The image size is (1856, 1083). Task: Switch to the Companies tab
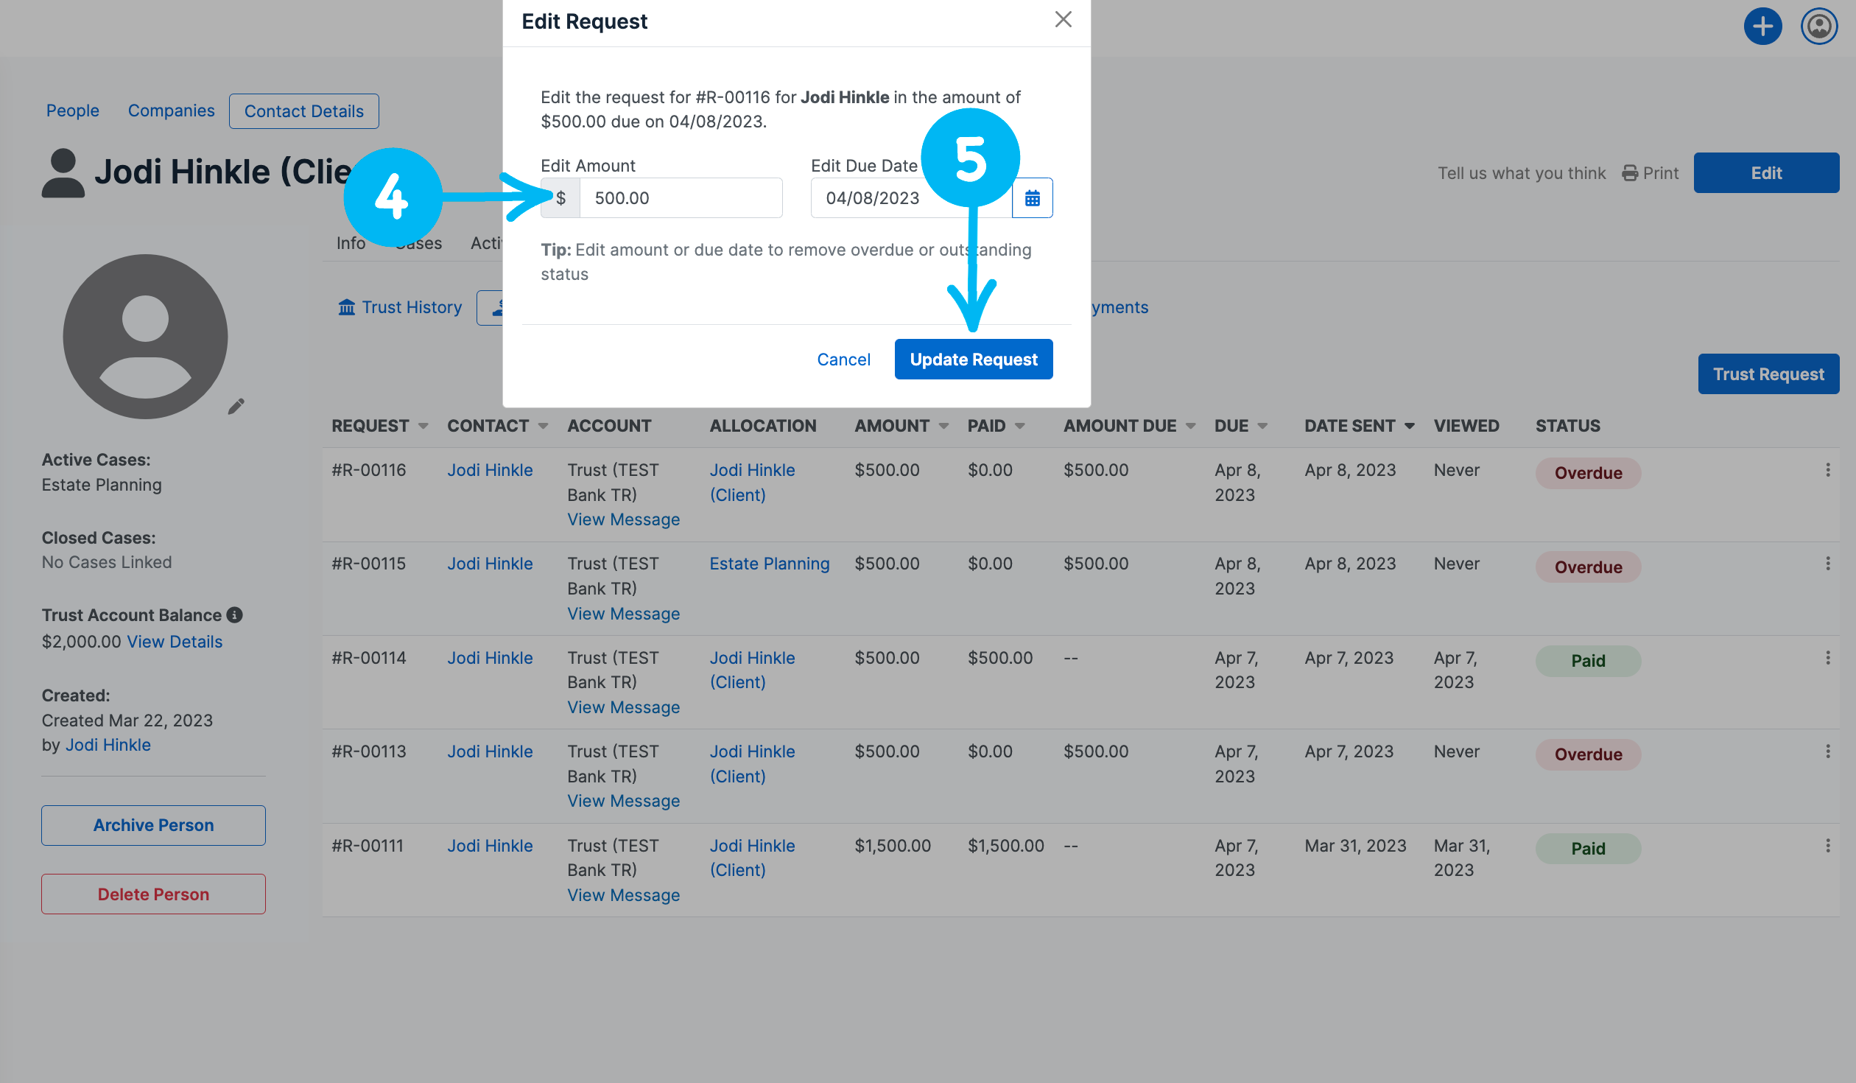[171, 111]
